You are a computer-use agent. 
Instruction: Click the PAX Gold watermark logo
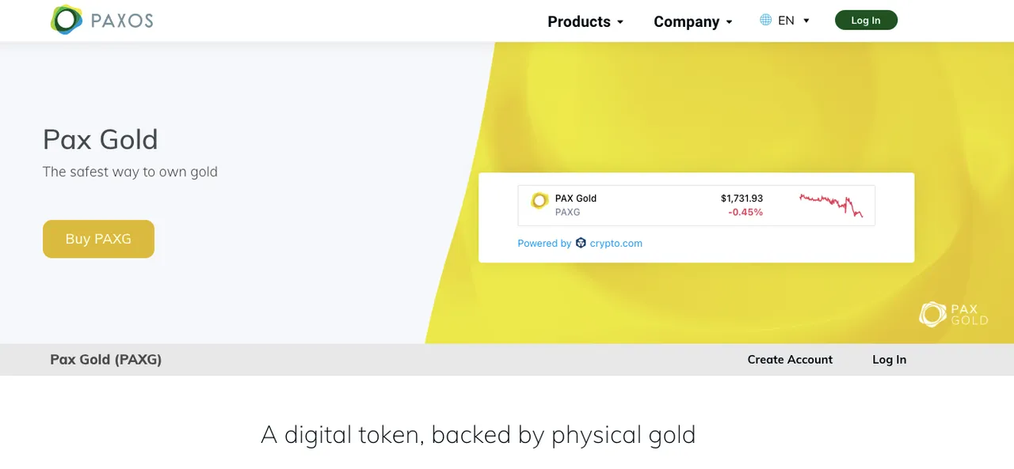954,314
